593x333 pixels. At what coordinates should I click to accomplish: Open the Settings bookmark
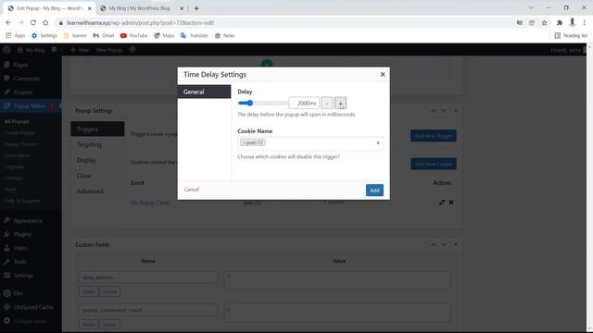coord(44,35)
